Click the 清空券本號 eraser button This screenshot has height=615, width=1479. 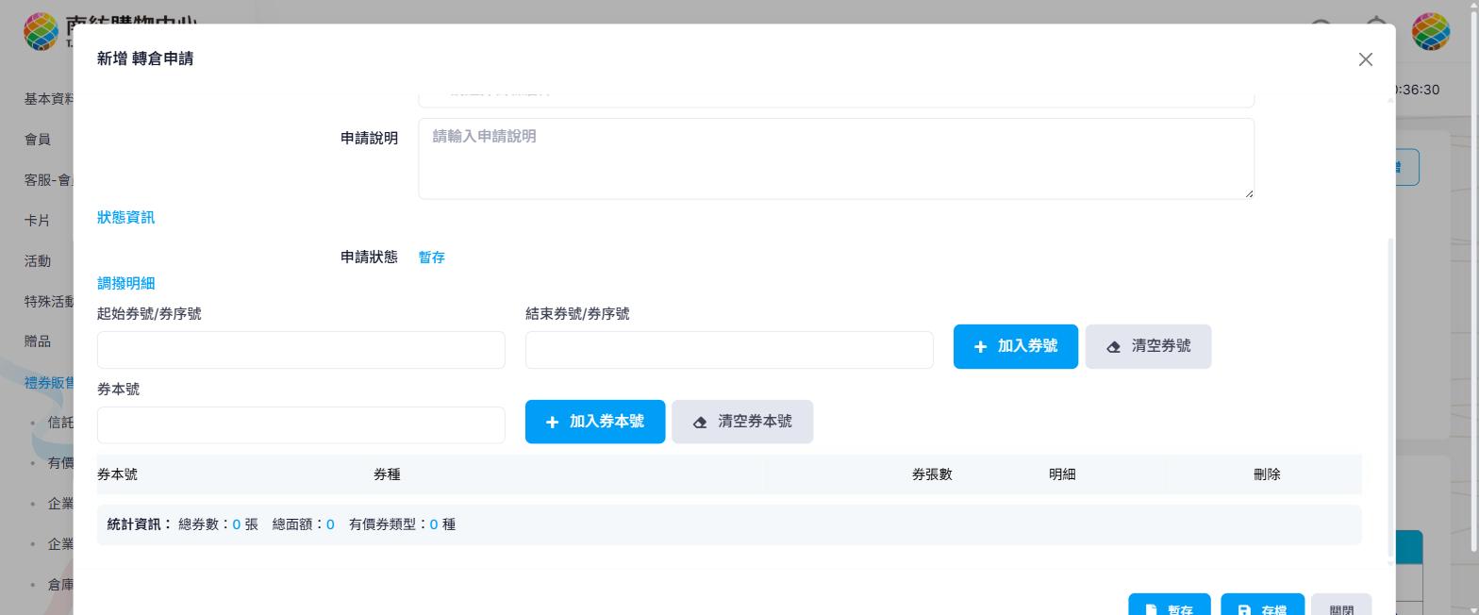pyautogui.click(x=742, y=422)
